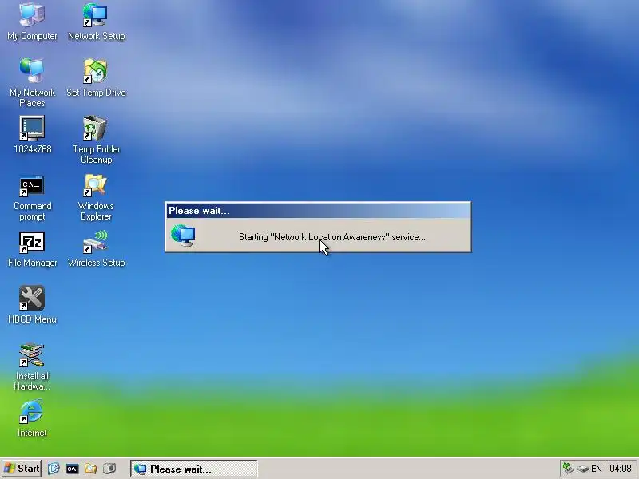Select Install all Hardware shortcut

(32, 366)
